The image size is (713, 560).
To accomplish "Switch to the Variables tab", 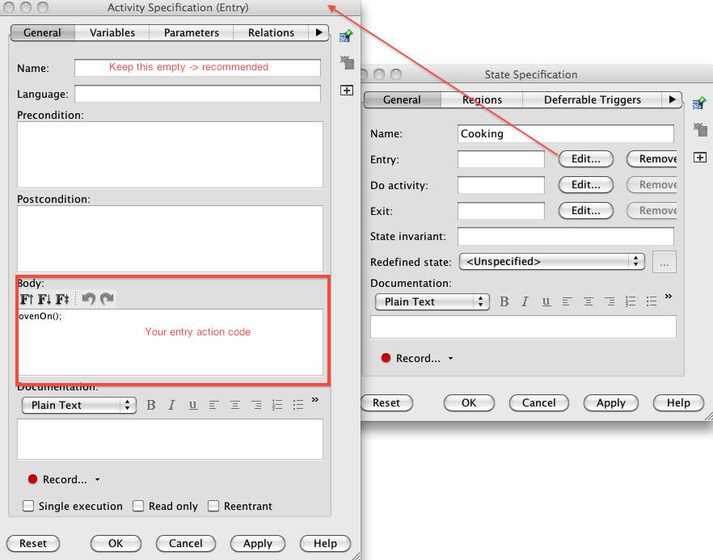I will [x=112, y=32].
